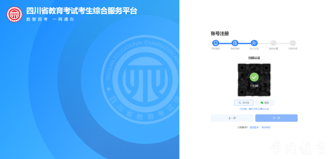Click the green scanned checkmark on QR code
The height and width of the screenshot is (159, 329).
254,77
